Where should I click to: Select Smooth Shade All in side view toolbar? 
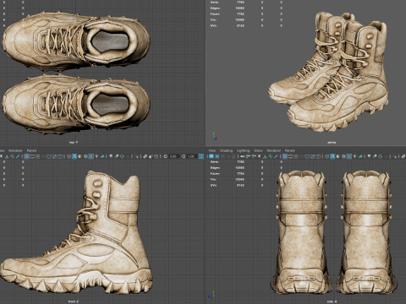(x=332, y=156)
